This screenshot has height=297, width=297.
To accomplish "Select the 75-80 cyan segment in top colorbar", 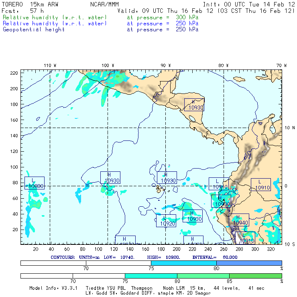I will click(183, 262).
